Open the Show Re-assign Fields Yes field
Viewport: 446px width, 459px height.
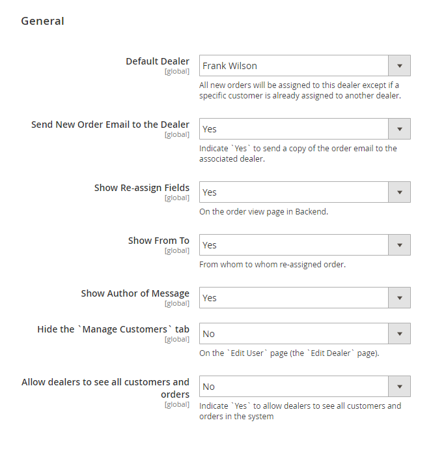click(294, 192)
